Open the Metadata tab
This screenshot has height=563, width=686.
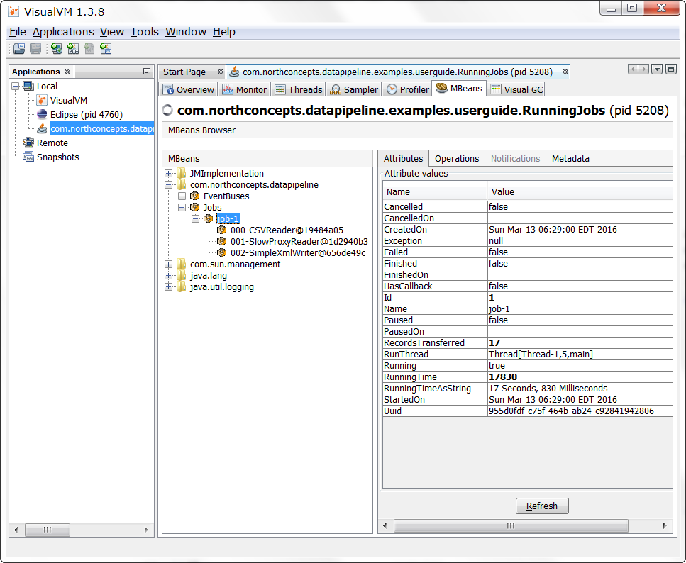click(570, 158)
